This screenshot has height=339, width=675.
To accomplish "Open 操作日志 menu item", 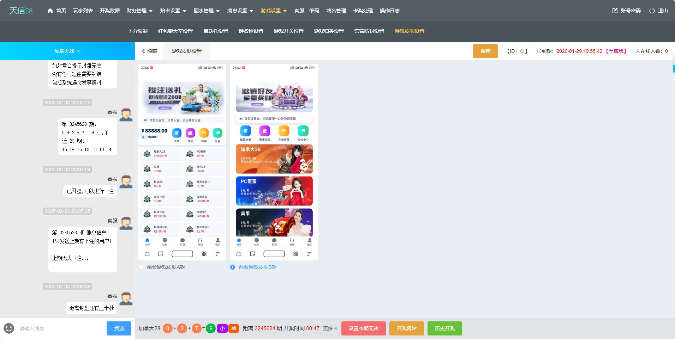I will pyautogui.click(x=390, y=11).
